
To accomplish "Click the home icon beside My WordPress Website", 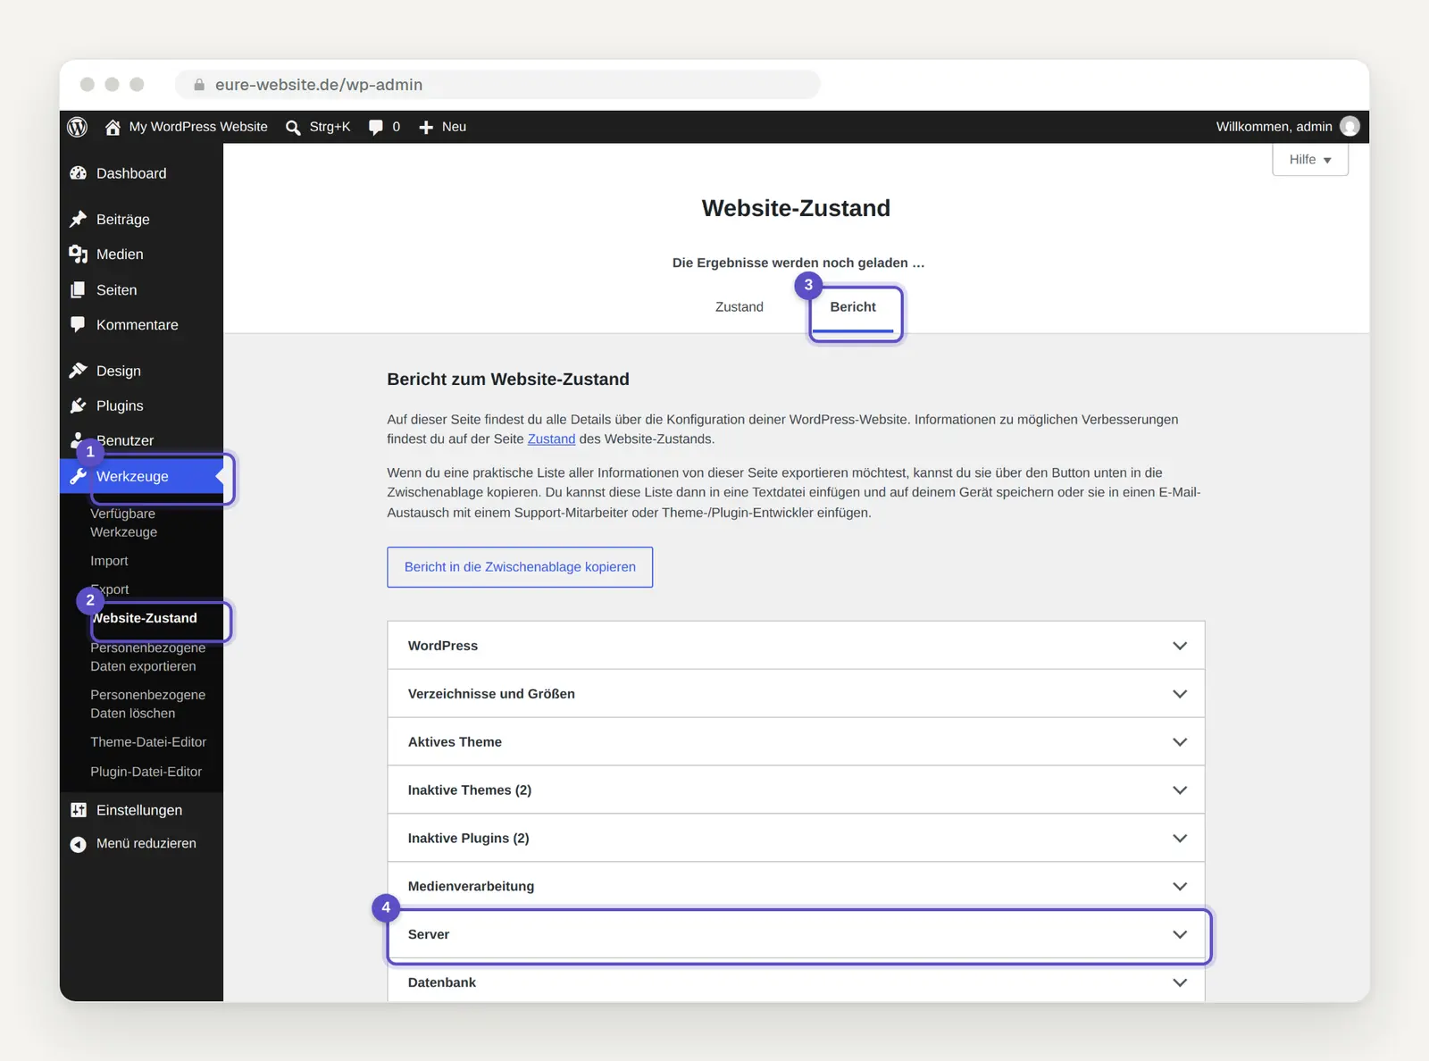I will tap(113, 127).
